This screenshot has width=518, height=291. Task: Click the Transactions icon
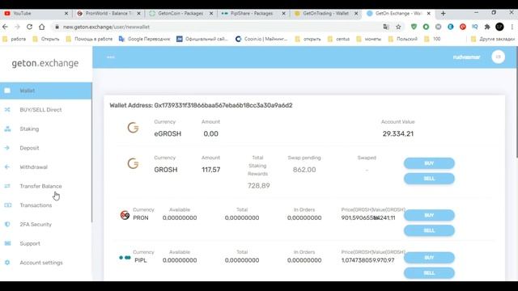[x=7, y=205]
